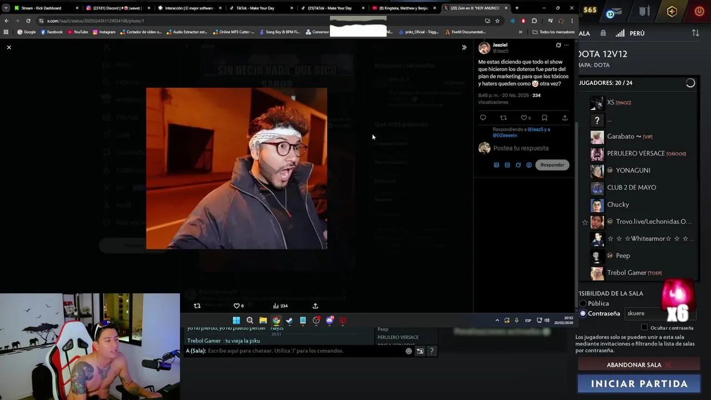711x400 pixels.
Task: Open File Explorer from the taskbar
Action: (263, 320)
